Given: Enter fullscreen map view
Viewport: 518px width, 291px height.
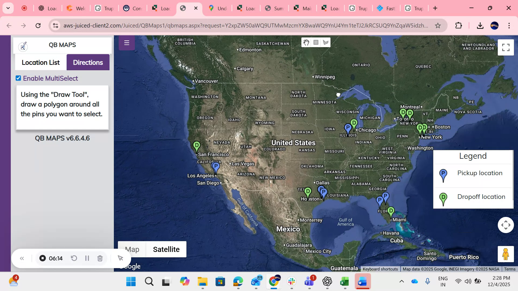Looking at the screenshot, I should (x=506, y=47).
